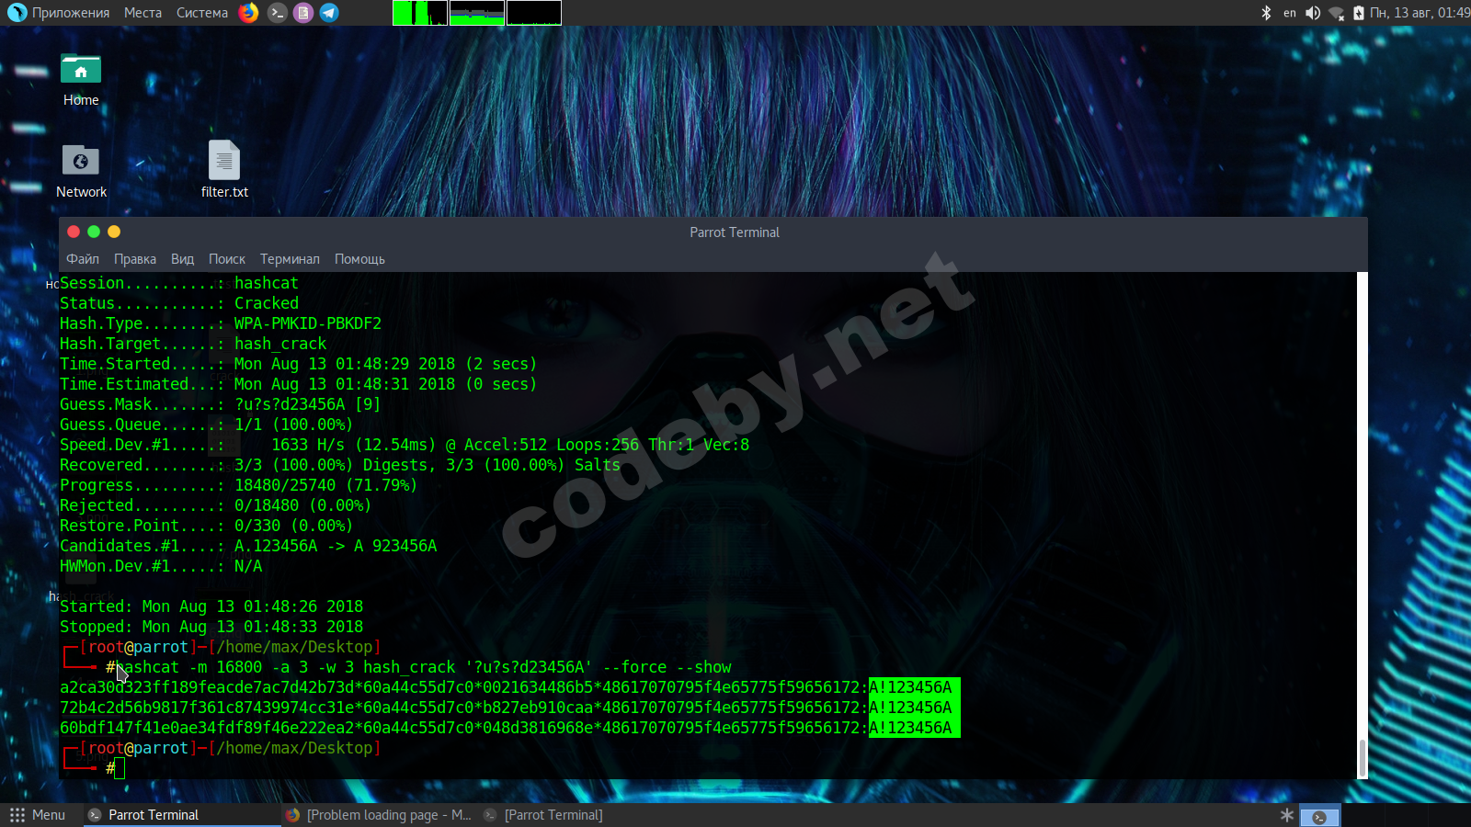The height and width of the screenshot is (827, 1471).
Task: Click the hashcat -m 16800 command line
Action: pyautogui.click(x=423, y=667)
